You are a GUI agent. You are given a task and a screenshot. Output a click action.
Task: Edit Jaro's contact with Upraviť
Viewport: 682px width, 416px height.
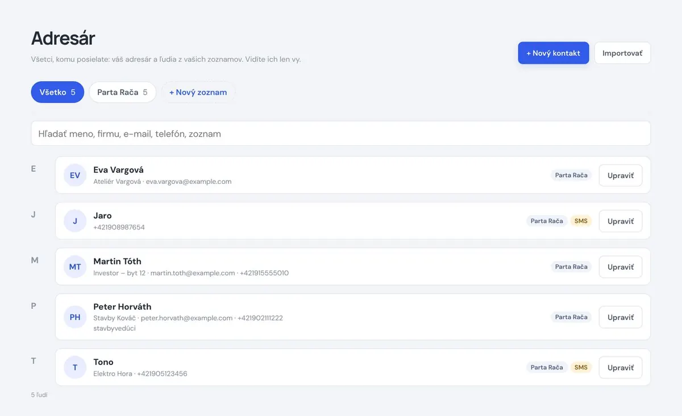621,221
